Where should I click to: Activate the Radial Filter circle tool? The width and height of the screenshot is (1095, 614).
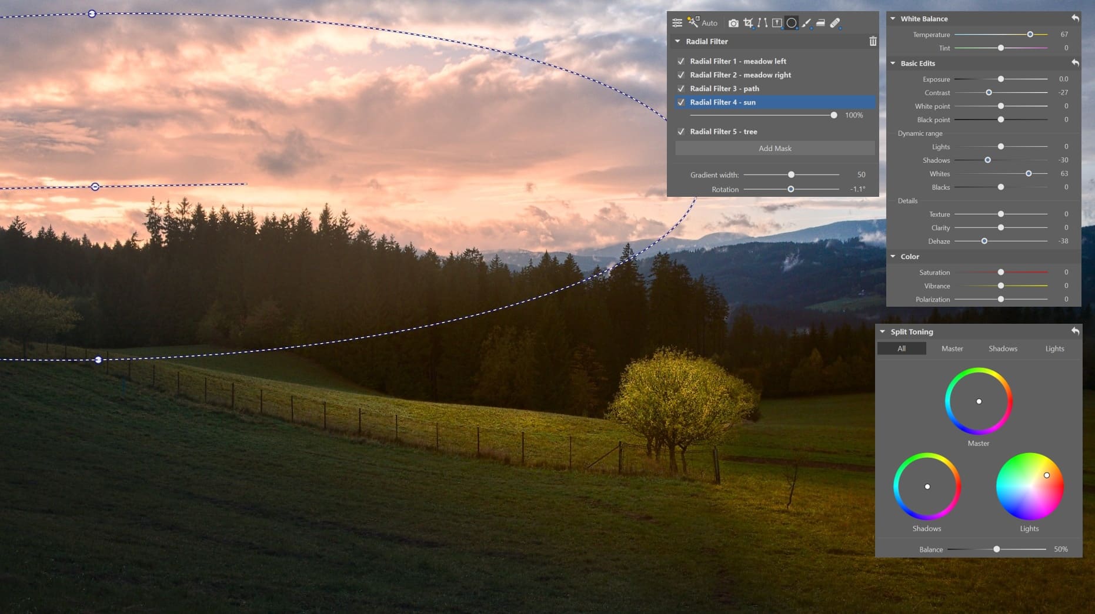click(792, 23)
